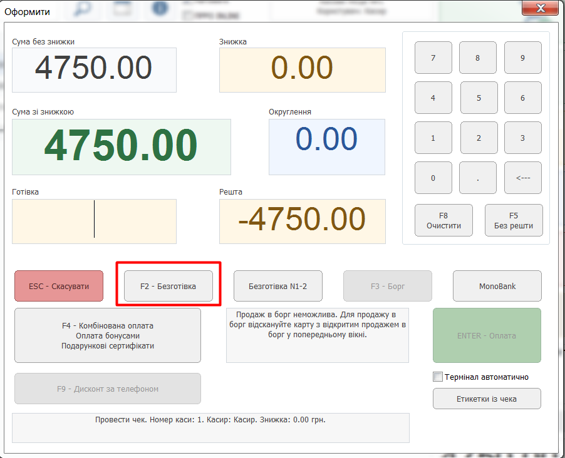
Task: Tap the numpad 0 key
Action: (433, 178)
